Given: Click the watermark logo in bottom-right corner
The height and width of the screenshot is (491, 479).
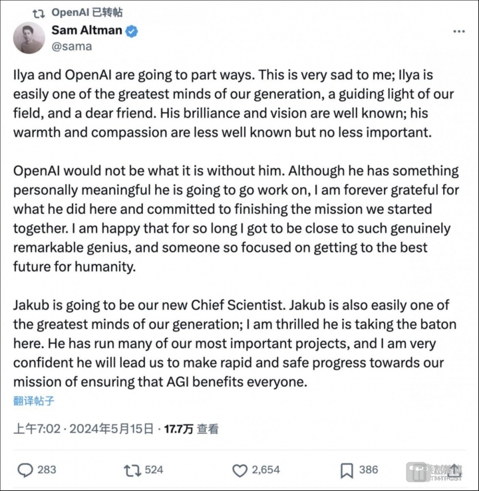Looking at the screenshot, I should point(439,471).
